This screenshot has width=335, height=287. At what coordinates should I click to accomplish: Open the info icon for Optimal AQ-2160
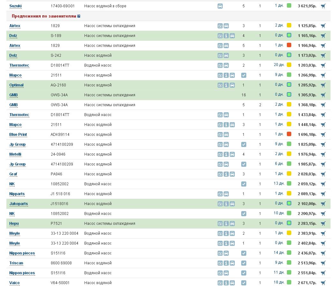coord(226,85)
